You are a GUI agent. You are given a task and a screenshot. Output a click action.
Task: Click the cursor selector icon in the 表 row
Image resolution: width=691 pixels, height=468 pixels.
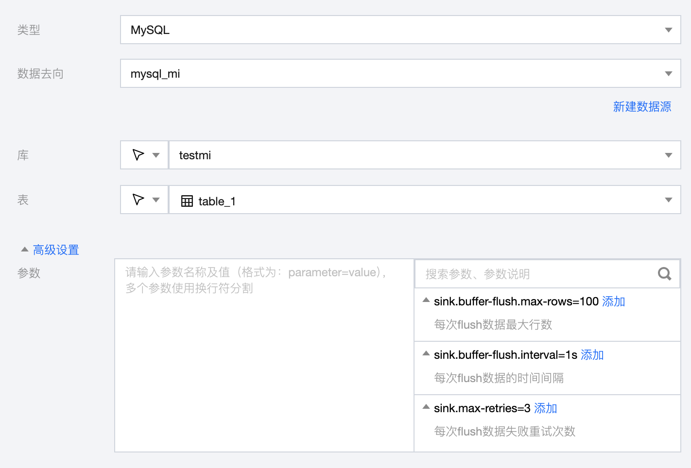pyautogui.click(x=138, y=200)
